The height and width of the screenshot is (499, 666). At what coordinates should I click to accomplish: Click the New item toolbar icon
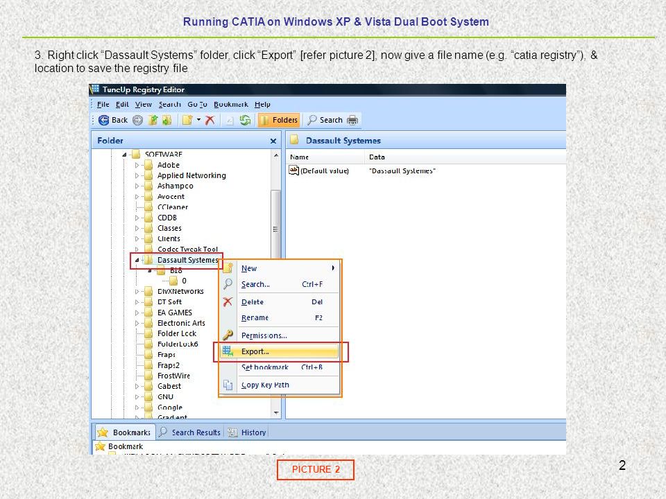tap(187, 120)
